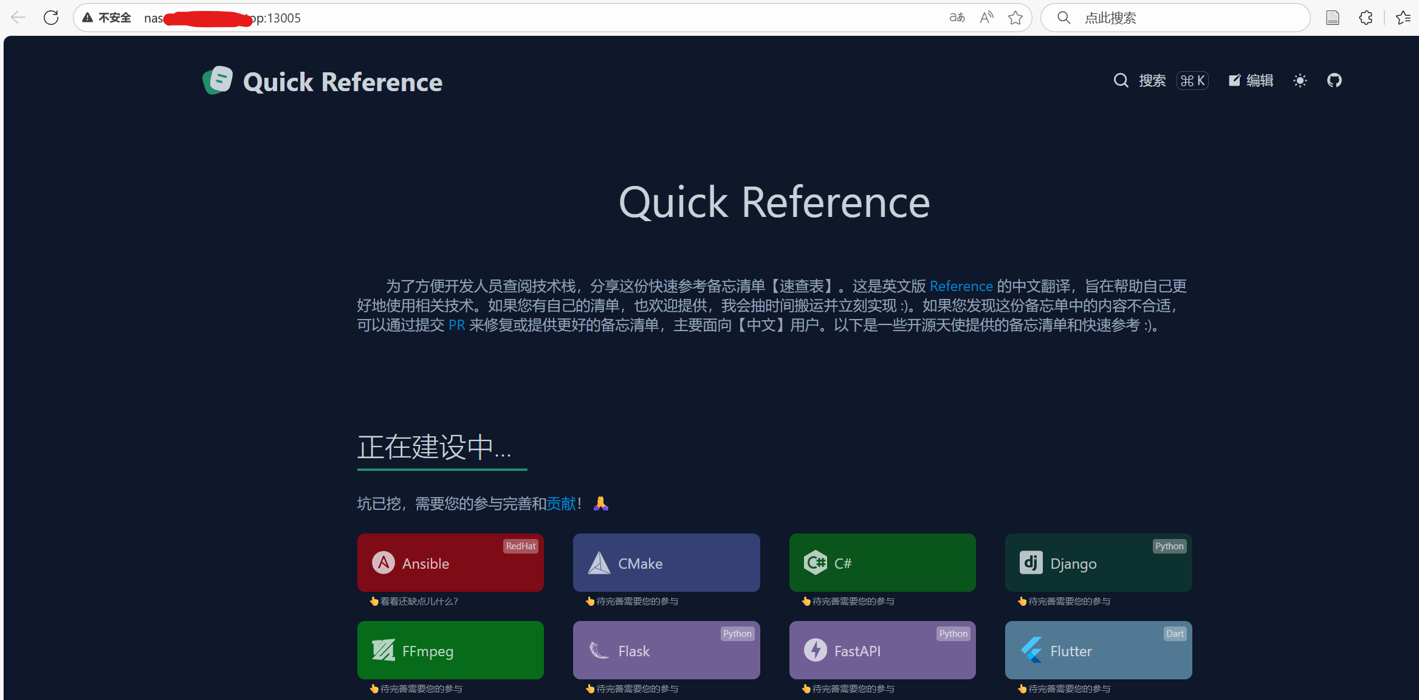
Task: Click the Quick Reference header title
Action: tap(343, 82)
